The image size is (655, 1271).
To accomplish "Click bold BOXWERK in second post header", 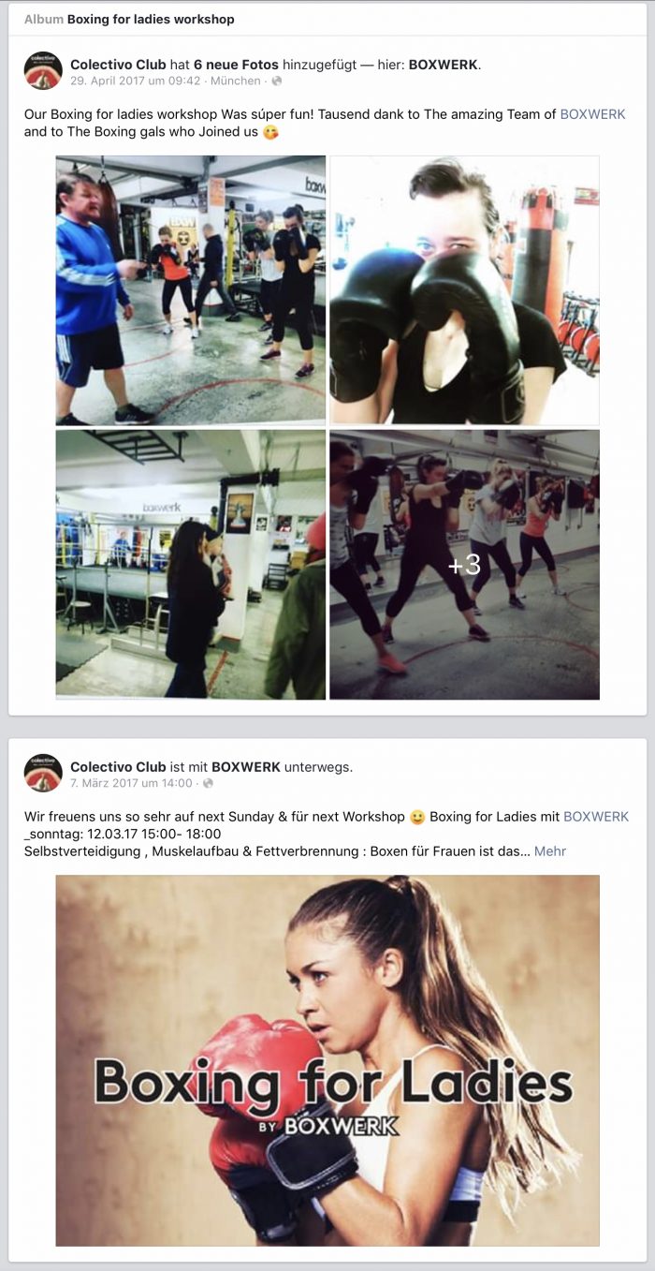I will pos(246,767).
